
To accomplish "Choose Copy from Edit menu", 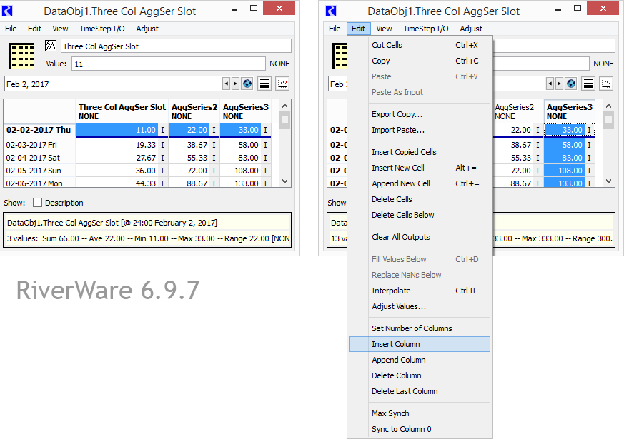I will pos(420,61).
